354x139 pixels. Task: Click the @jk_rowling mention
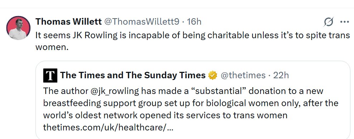115,91
